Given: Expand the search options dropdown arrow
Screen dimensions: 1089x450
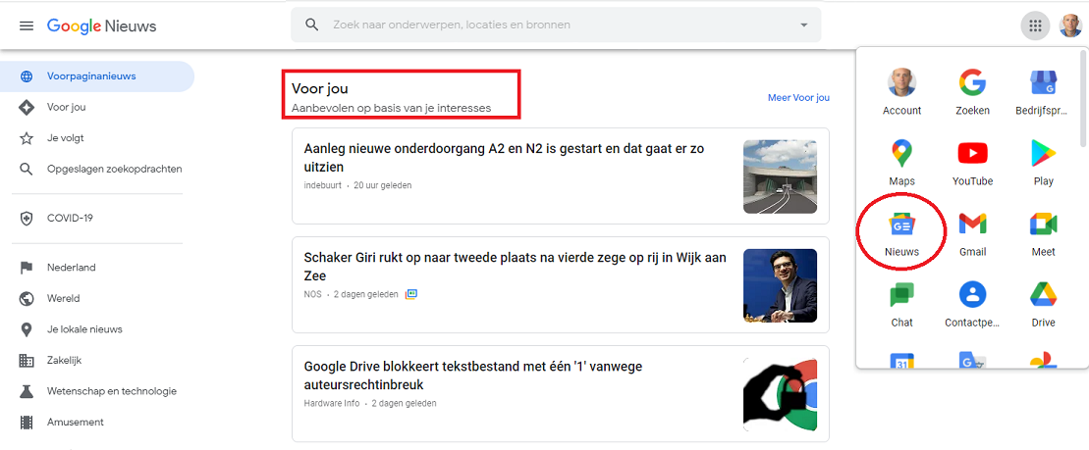Looking at the screenshot, I should 804,25.
